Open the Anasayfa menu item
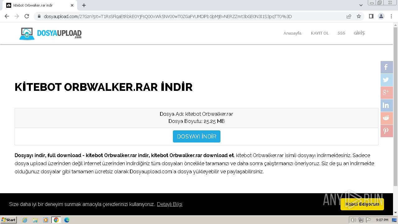This screenshot has height=224, width=398. [292, 33]
